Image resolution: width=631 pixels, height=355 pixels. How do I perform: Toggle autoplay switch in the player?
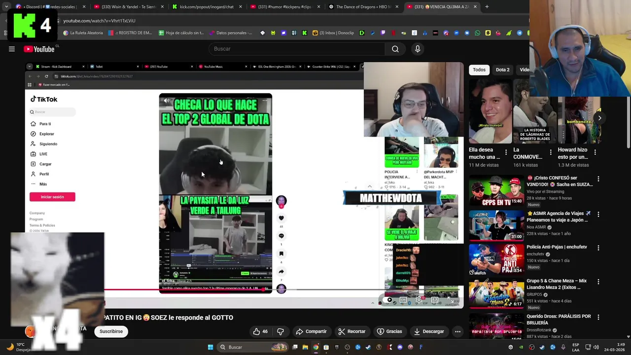[x=388, y=299]
